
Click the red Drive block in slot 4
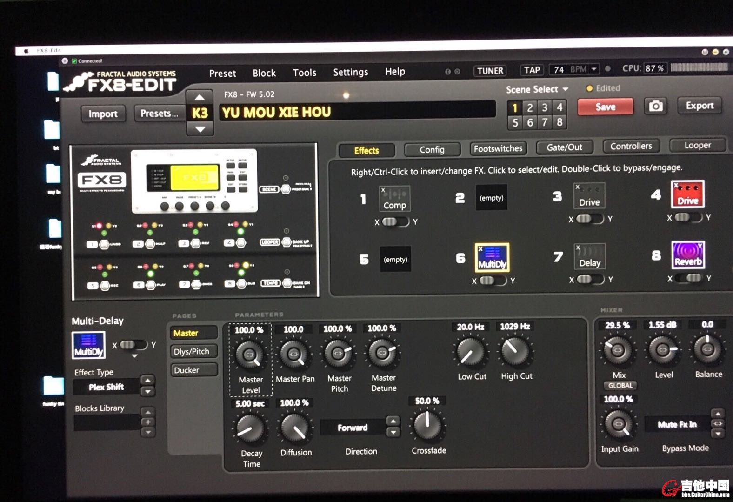(687, 194)
